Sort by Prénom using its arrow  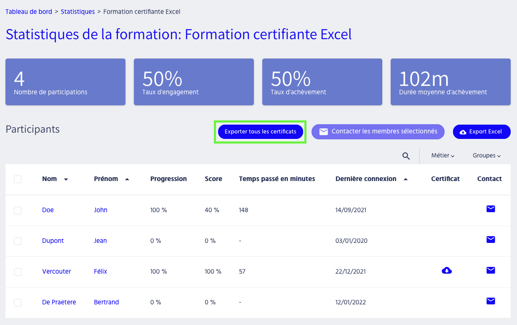click(127, 179)
